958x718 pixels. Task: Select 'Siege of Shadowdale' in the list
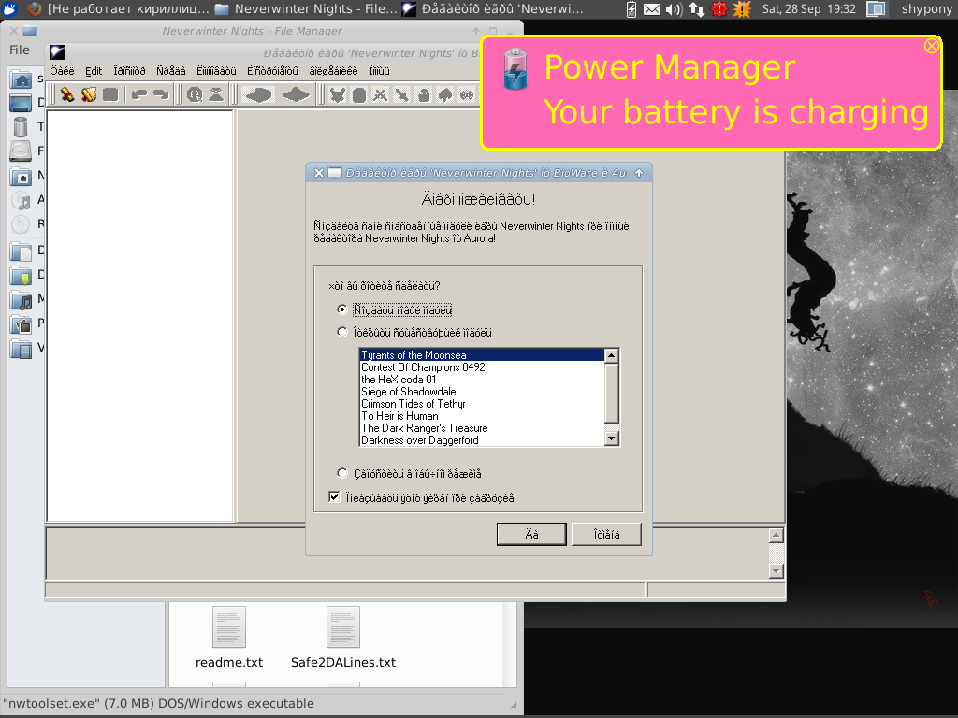[482, 392]
